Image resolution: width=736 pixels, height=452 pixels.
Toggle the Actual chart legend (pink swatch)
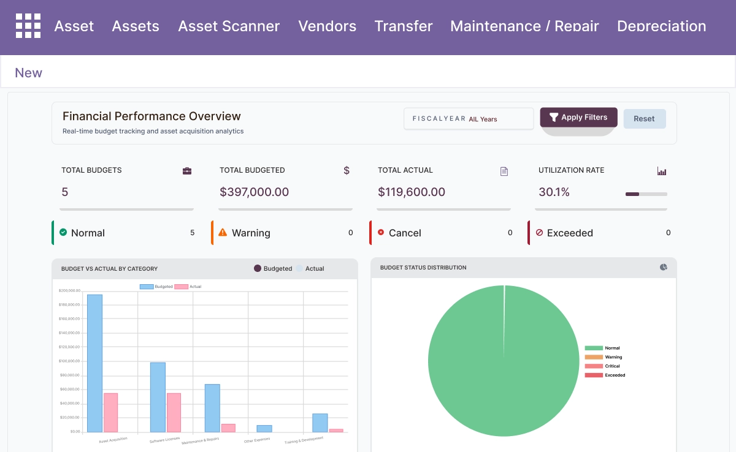[x=182, y=287]
